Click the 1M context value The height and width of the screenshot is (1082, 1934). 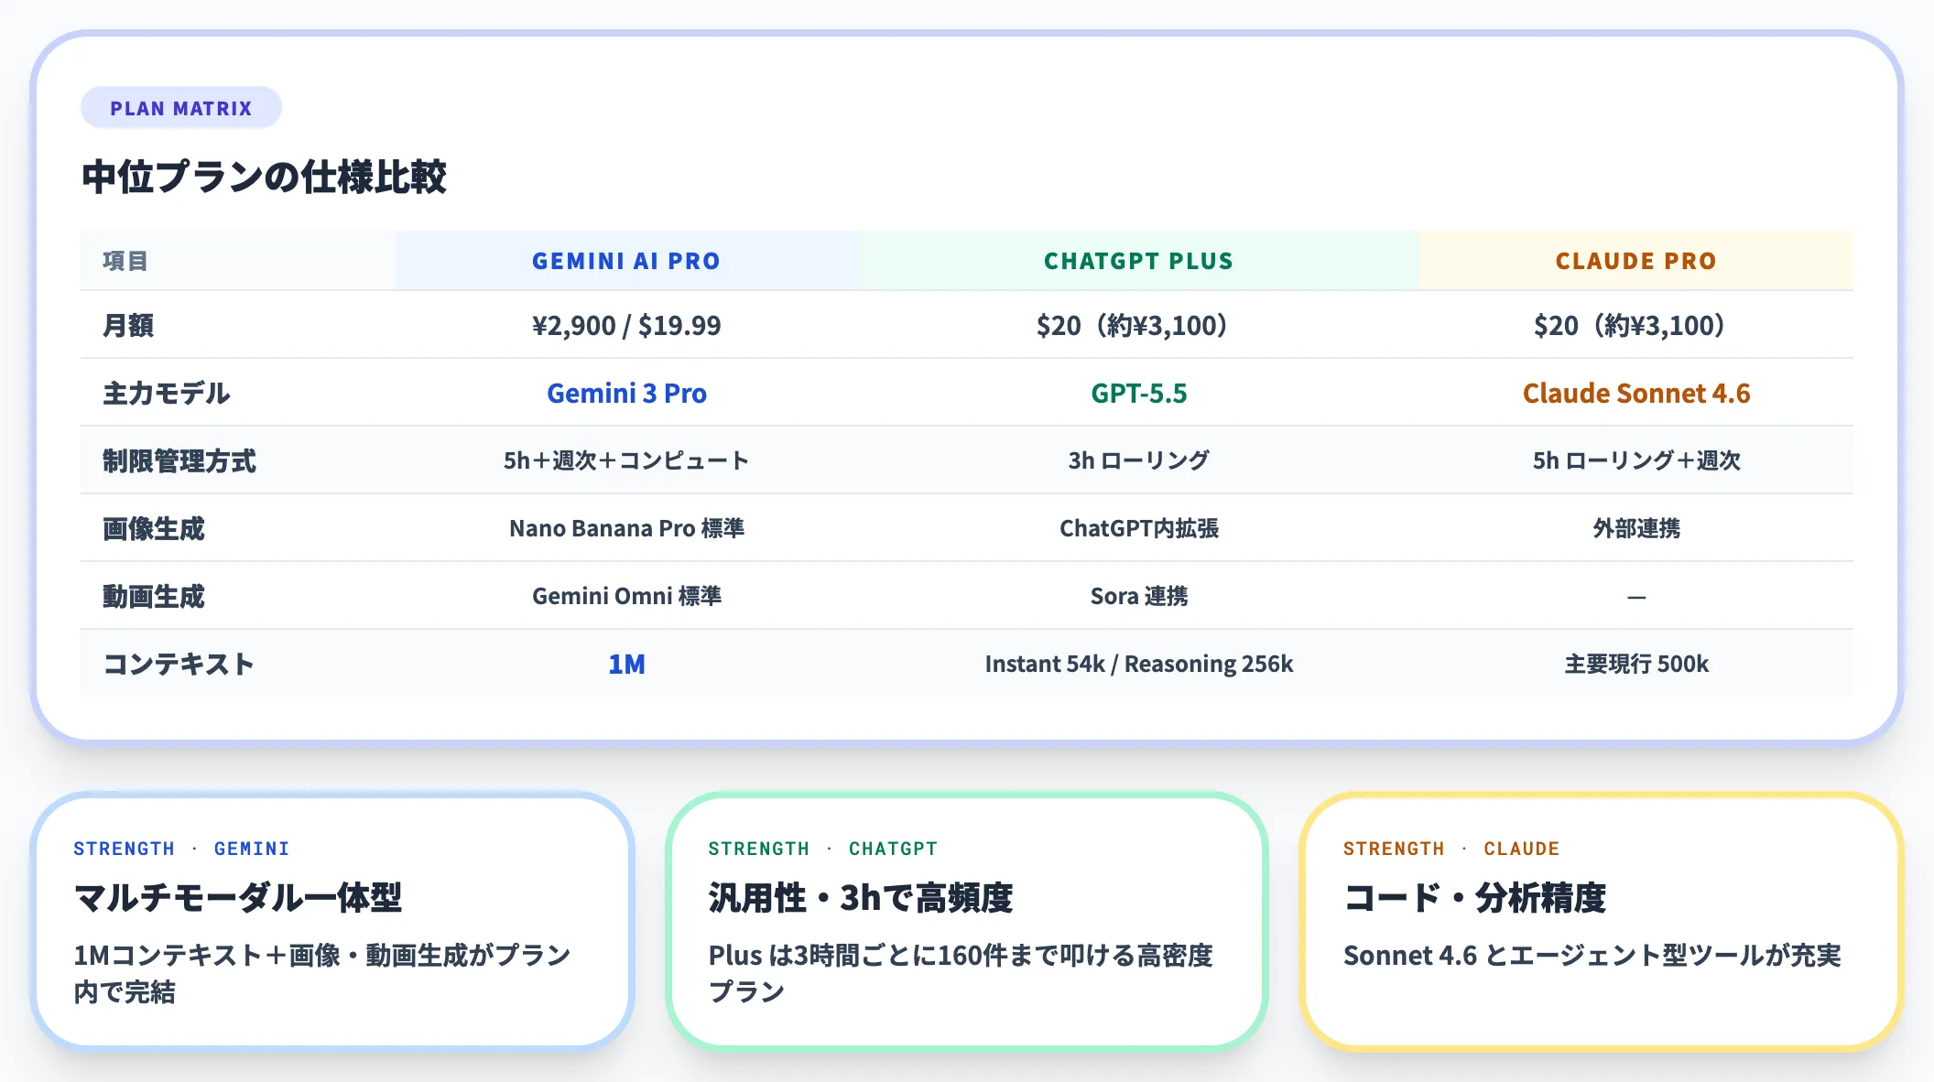click(626, 664)
